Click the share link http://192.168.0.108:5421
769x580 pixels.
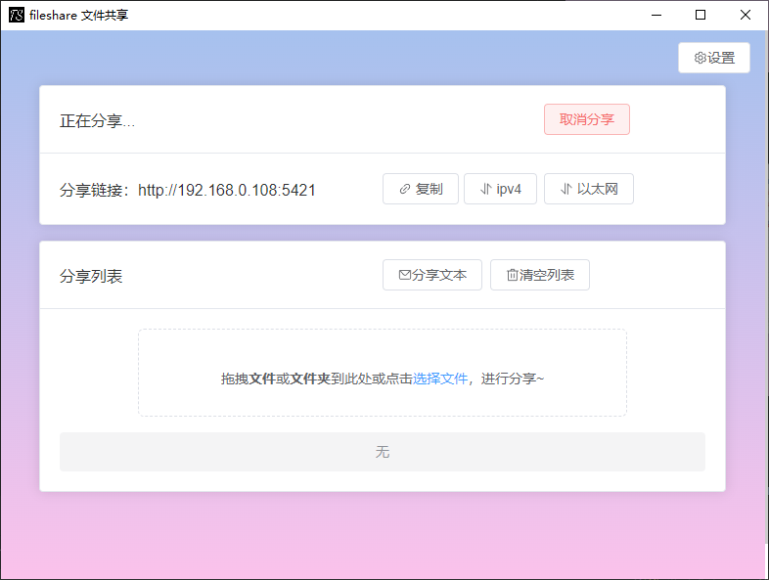(x=227, y=190)
